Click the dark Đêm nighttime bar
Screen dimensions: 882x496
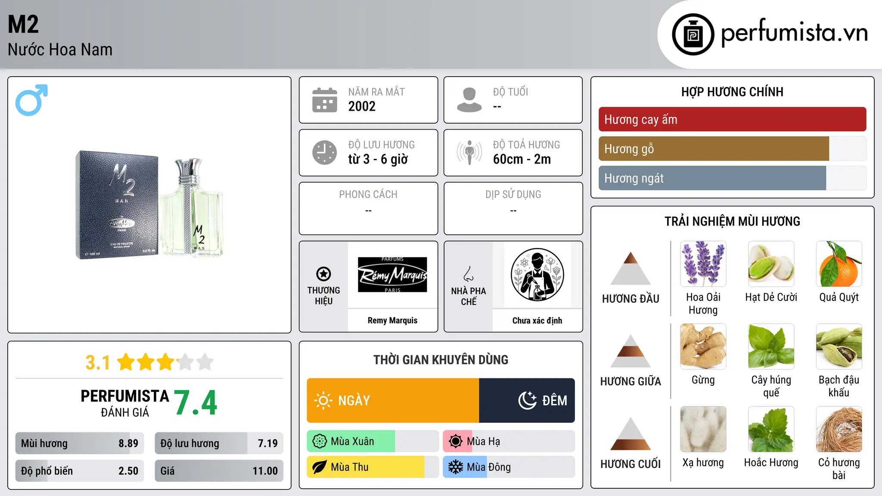point(527,400)
